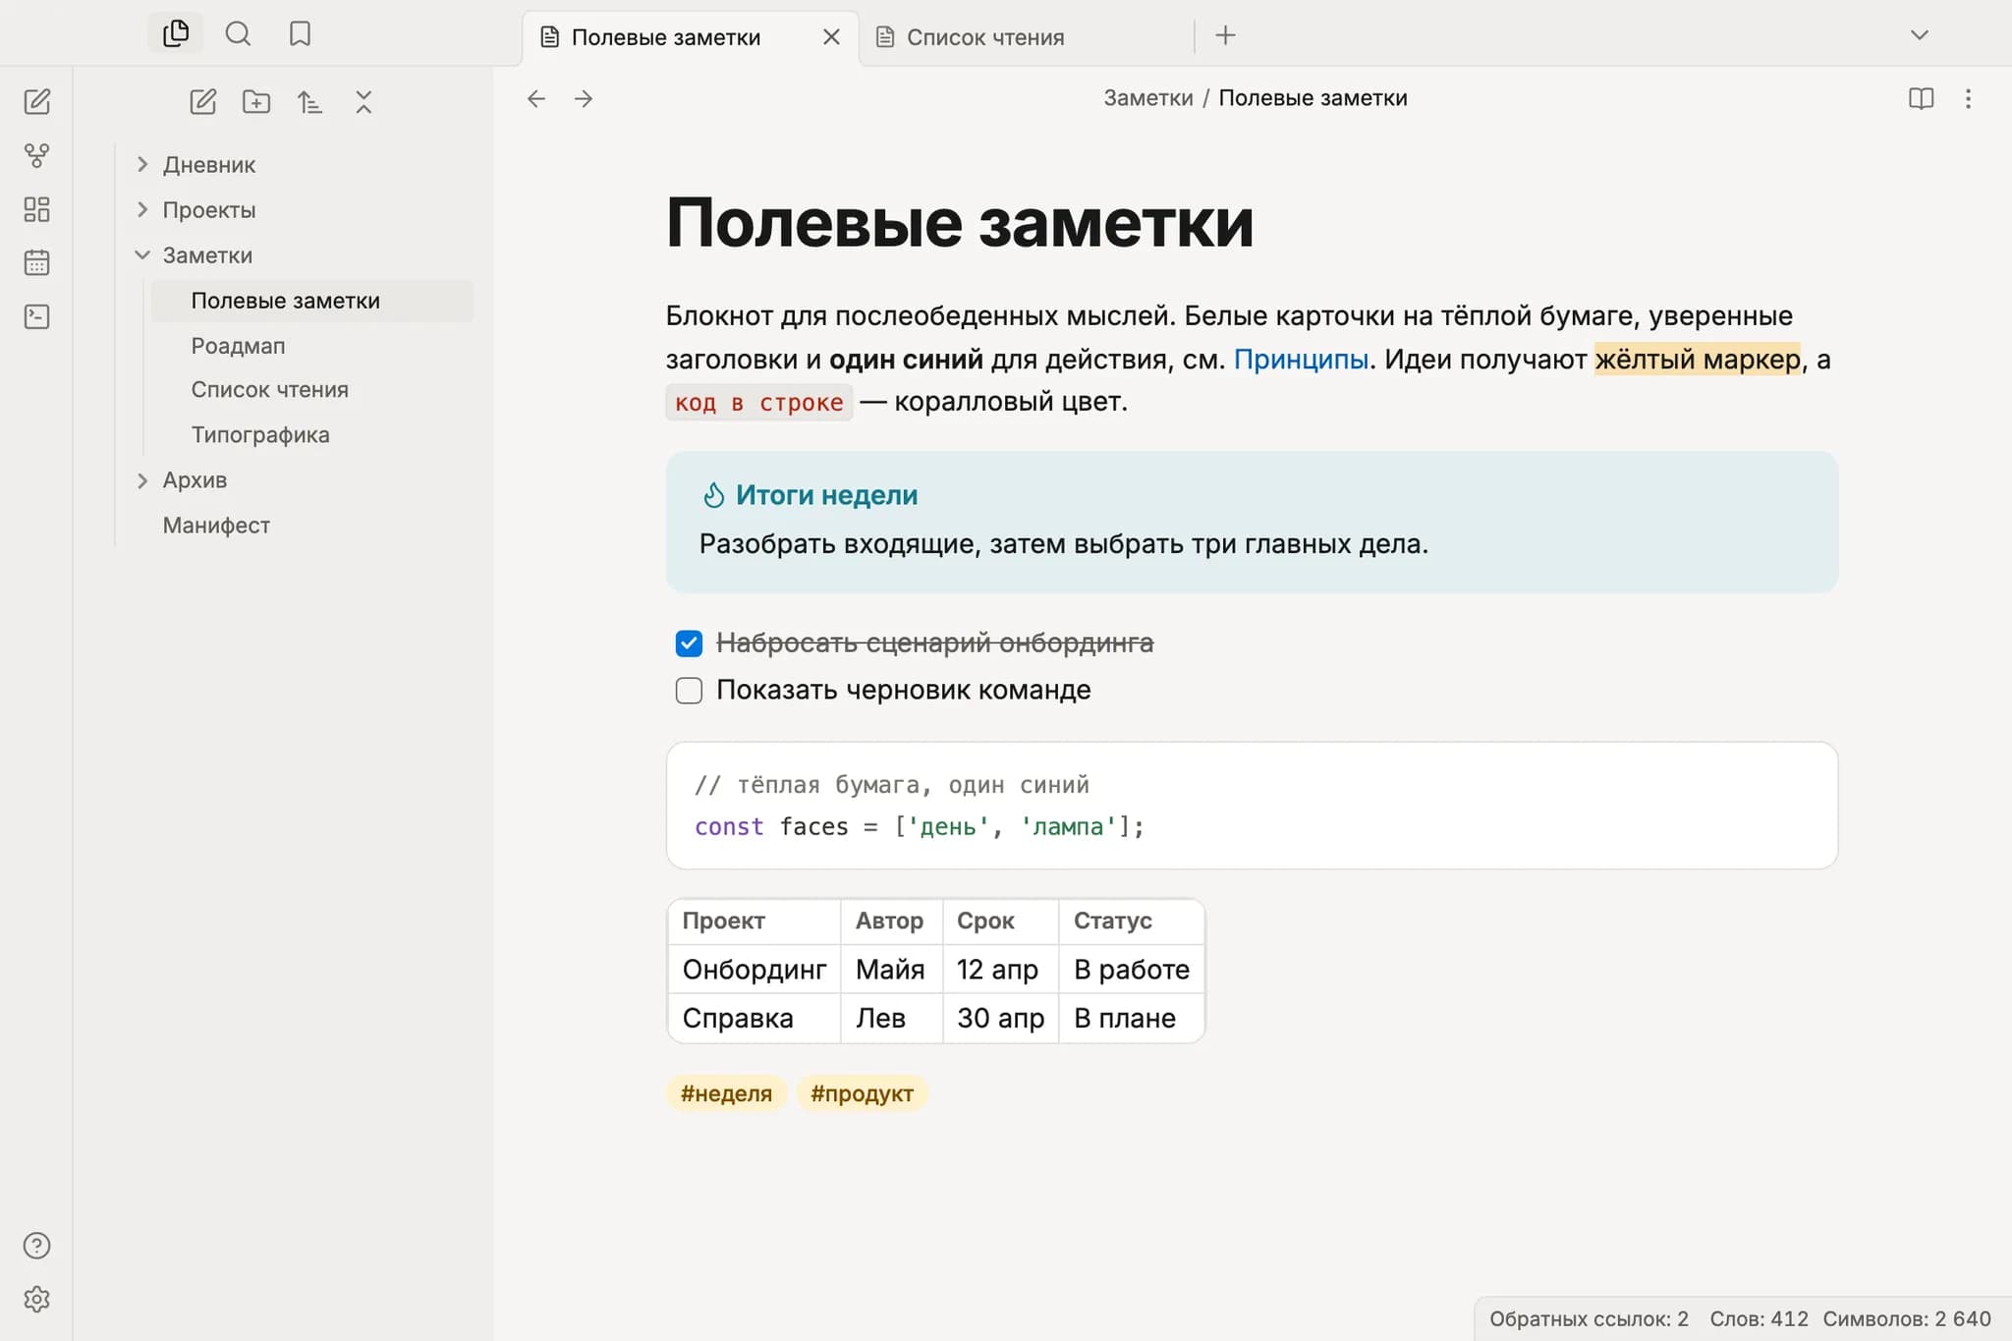Image resolution: width=2012 pixels, height=1341 pixels.
Task: Click the #неделя tag
Action: click(726, 1093)
